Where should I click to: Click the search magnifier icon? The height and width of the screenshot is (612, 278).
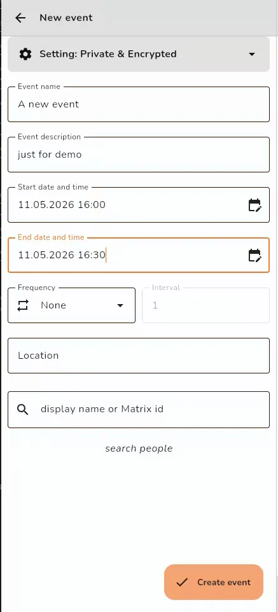pos(23,410)
